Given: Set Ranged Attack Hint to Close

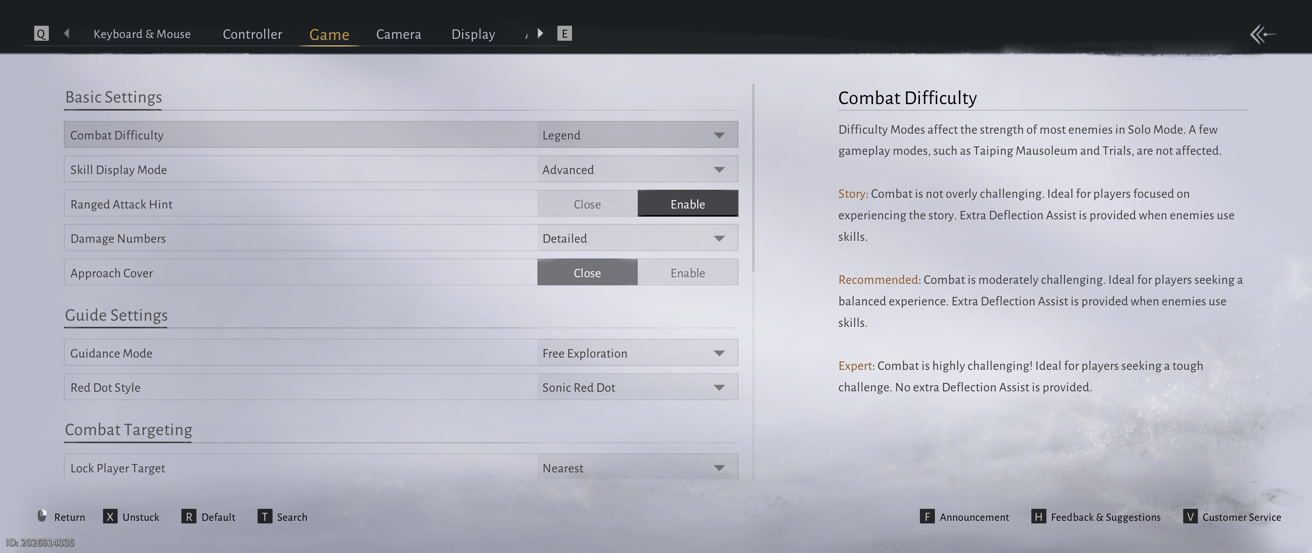Looking at the screenshot, I should pyautogui.click(x=587, y=204).
